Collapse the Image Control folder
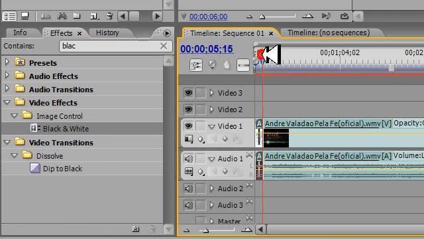Screen dimensions: 424x239 tap(15, 116)
